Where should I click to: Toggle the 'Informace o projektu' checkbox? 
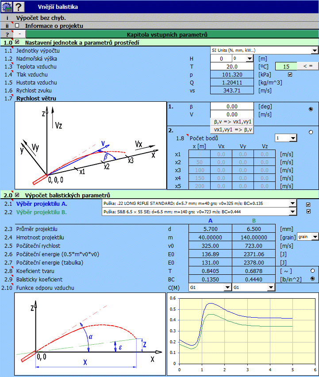point(17,26)
